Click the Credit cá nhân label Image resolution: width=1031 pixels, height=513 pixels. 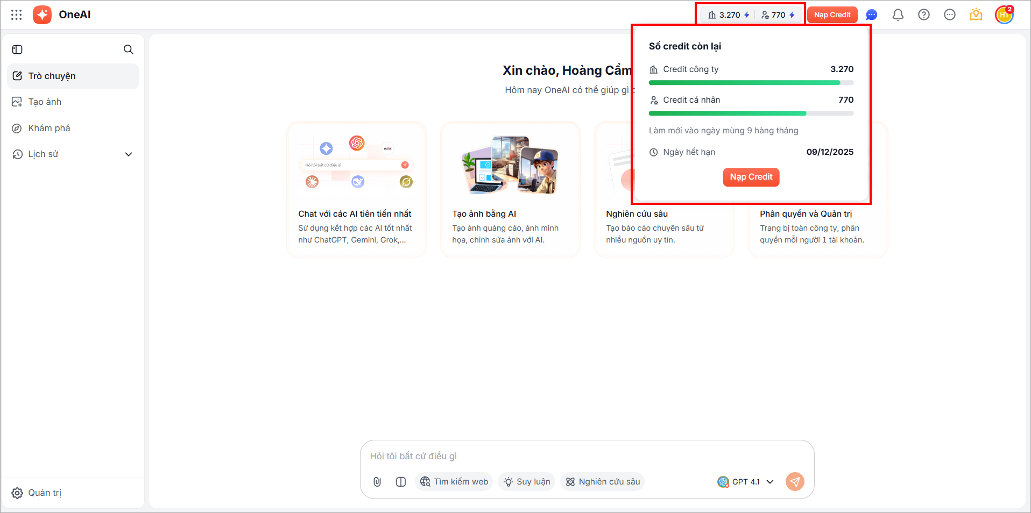coord(691,100)
